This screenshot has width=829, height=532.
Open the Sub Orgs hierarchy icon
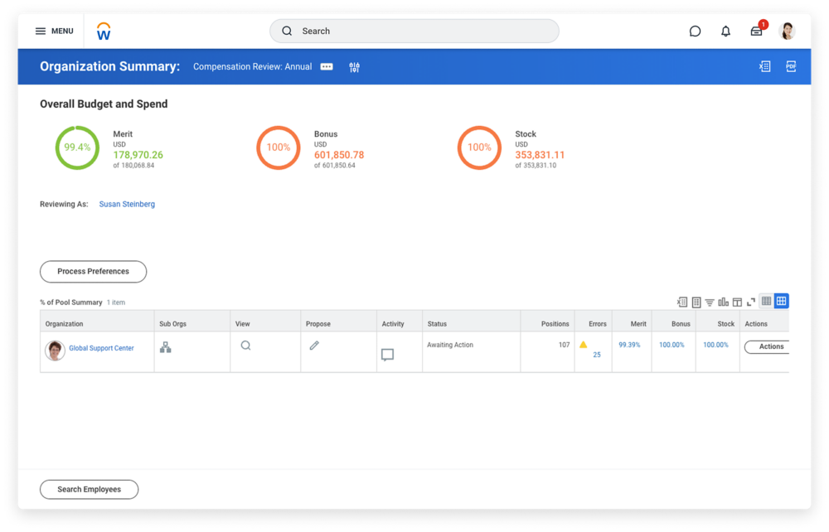tap(165, 347)
